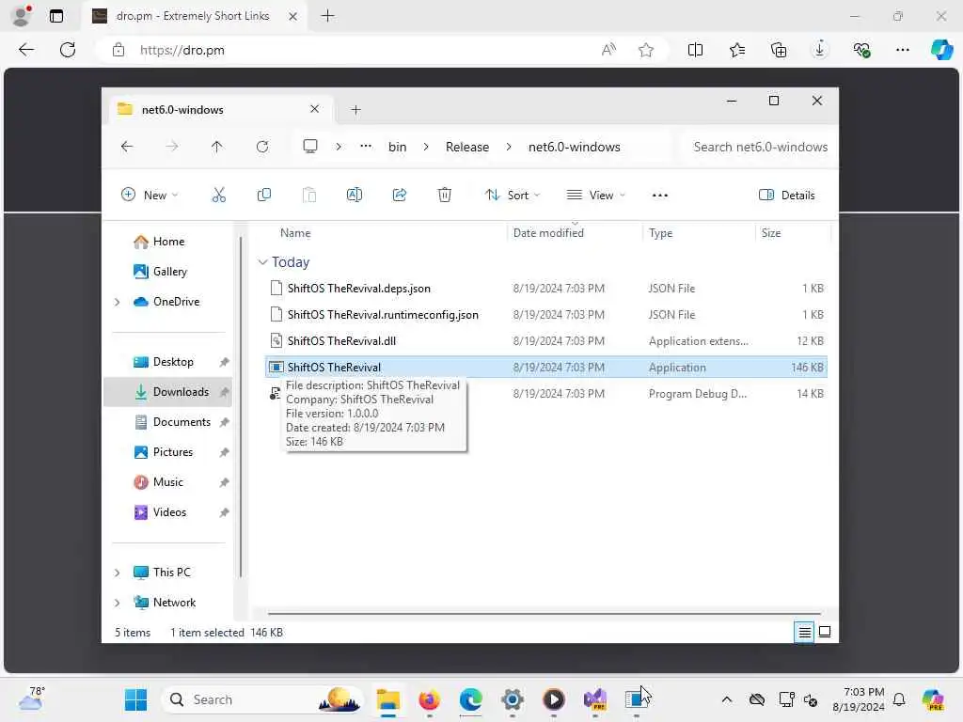Image resolution: width=963 pixels, height=722 pixels.
Task: Open Copilot sidebar in Edge
Action: [941, 50]
